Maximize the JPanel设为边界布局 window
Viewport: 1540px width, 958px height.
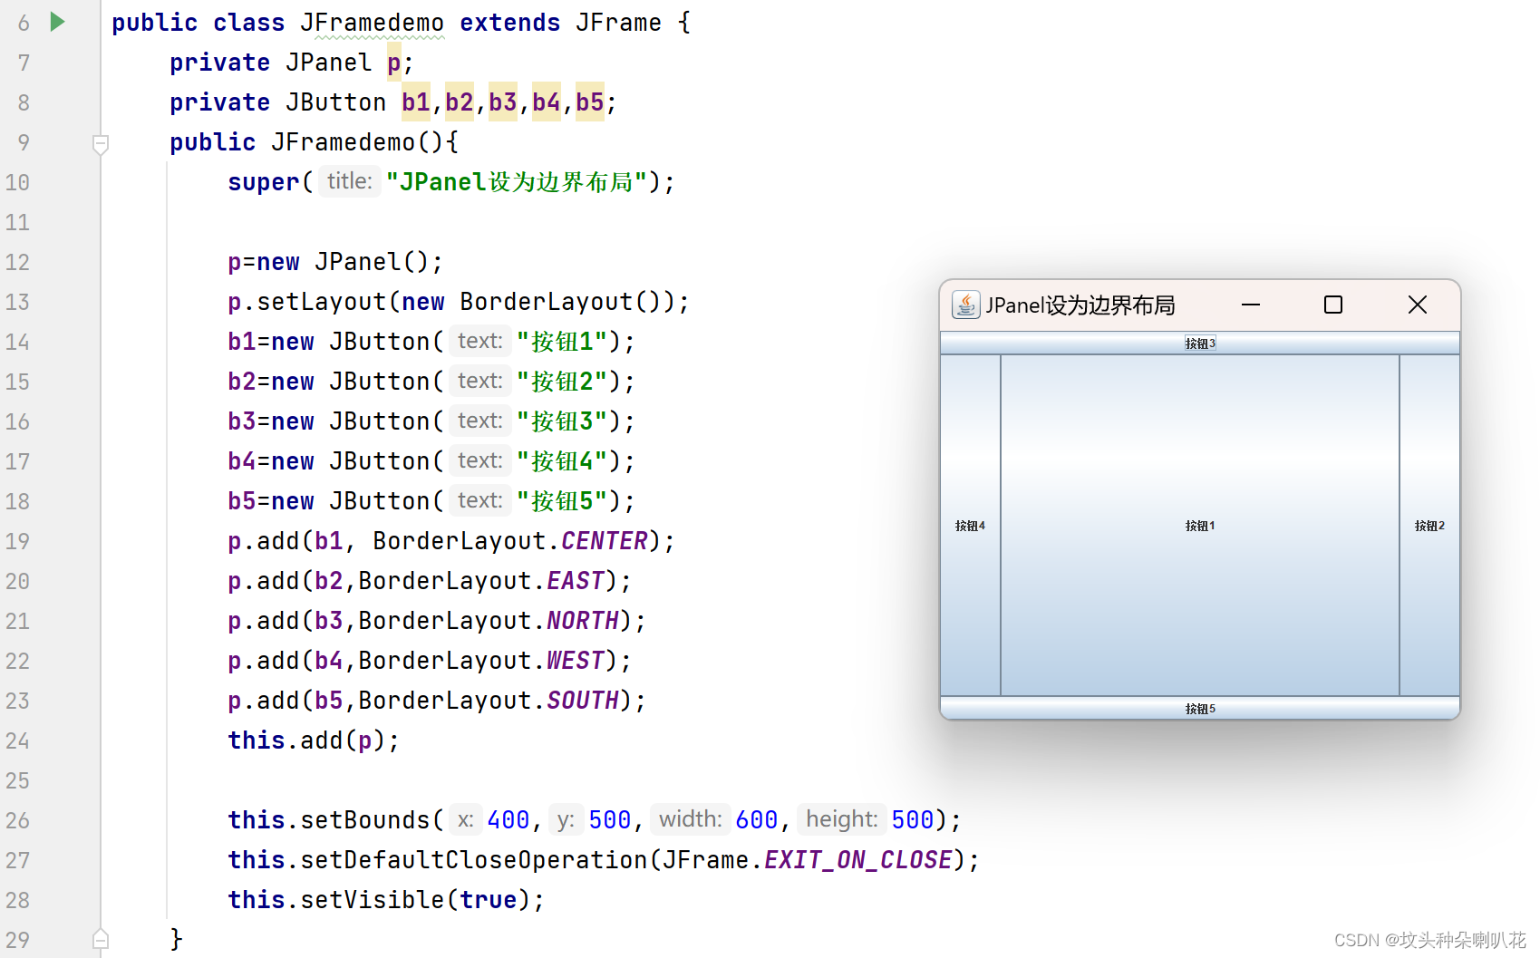point(1333,305)
